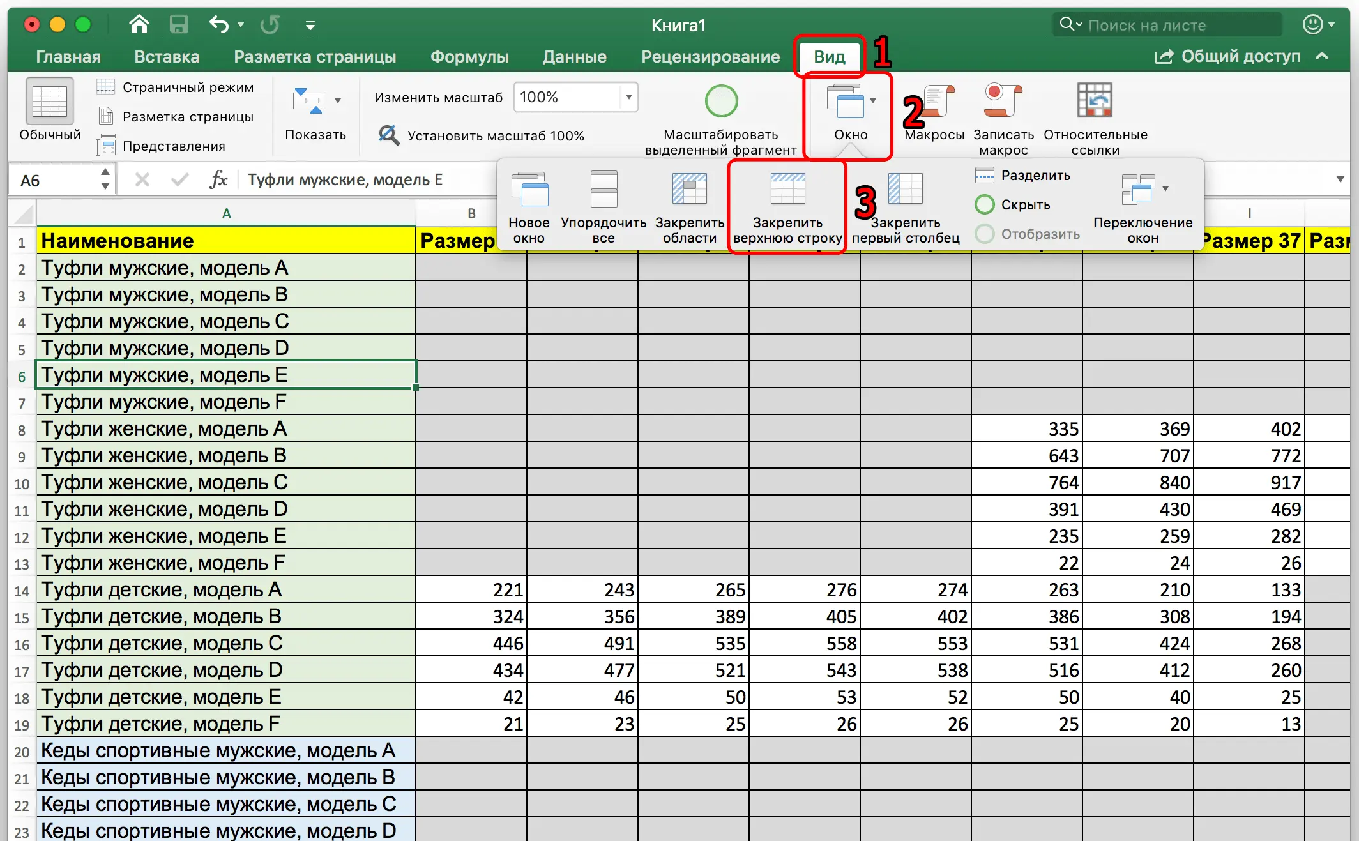Image resolution: width=1359 pixels, height=841 pixels.
Task: Select the Вид tab
Action: (829, 57)
